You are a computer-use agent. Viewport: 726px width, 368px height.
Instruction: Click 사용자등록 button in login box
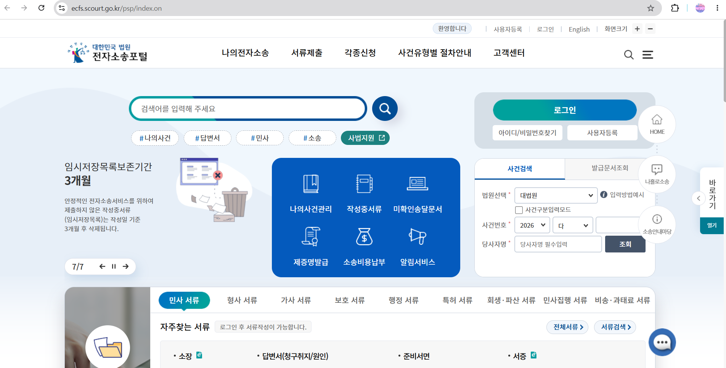pos(602,133)
